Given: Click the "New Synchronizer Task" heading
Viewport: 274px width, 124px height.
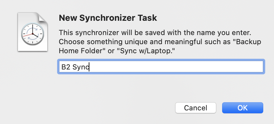Looking at the screenshot, I should point(108,18).
